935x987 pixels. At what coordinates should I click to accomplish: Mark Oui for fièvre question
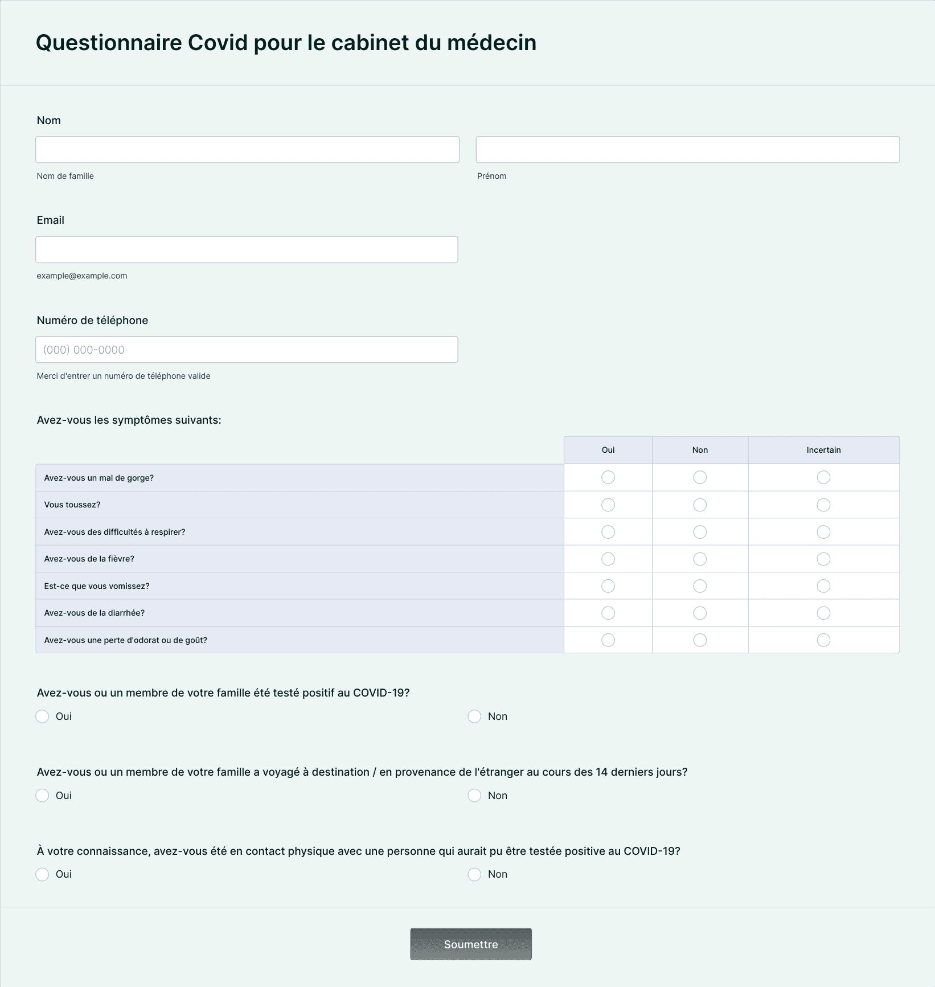pos(608,559)
